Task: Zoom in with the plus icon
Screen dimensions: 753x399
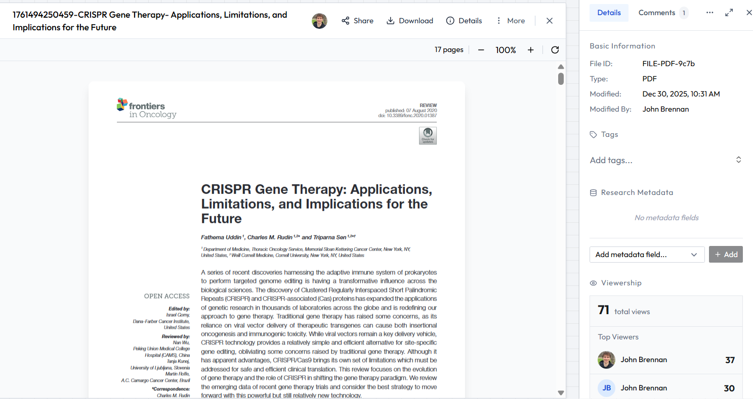Action: (x=530, y=50)
